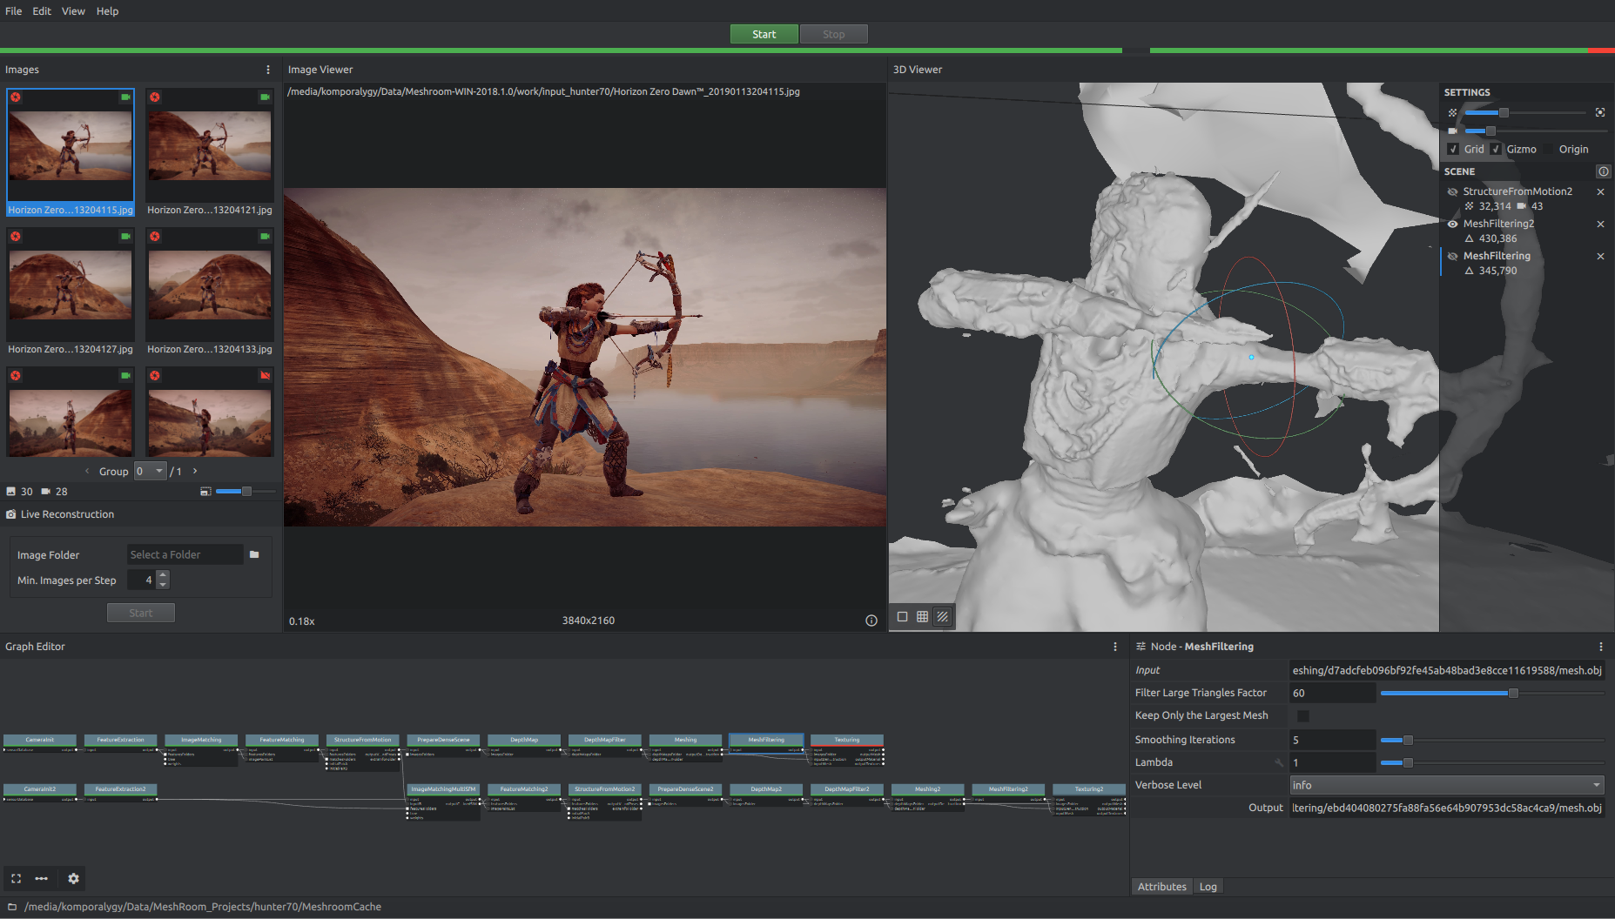Adjust the point size slider in Settings
The width and height of the screenshot is (1615, 919).
(x=1504, y=112)
